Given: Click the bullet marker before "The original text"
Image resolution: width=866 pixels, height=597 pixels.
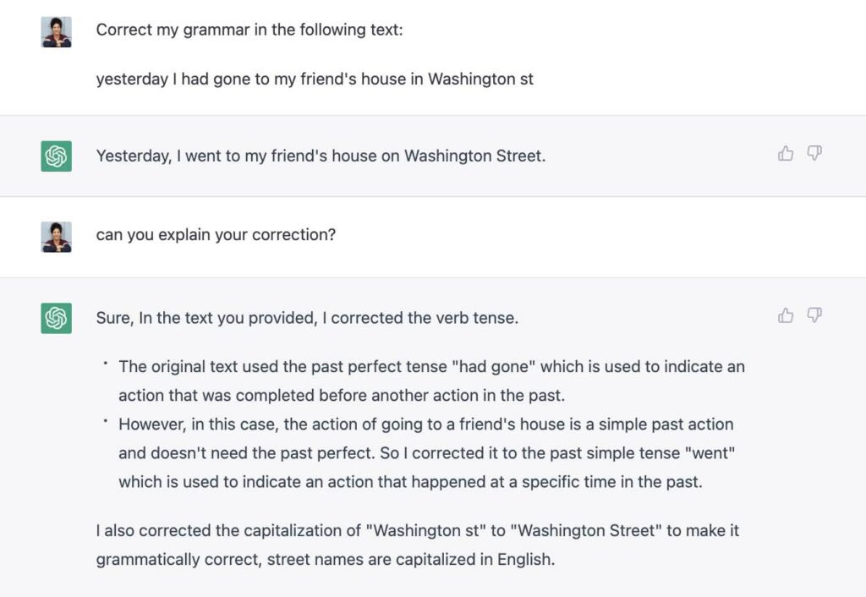Looking at the screenshot, I should point(105,363).
